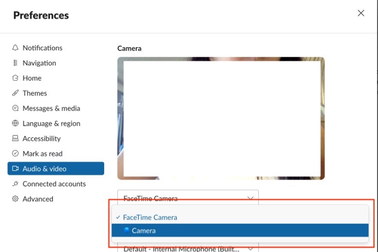Click the Navigation sidebar icon

pos(16,63)
